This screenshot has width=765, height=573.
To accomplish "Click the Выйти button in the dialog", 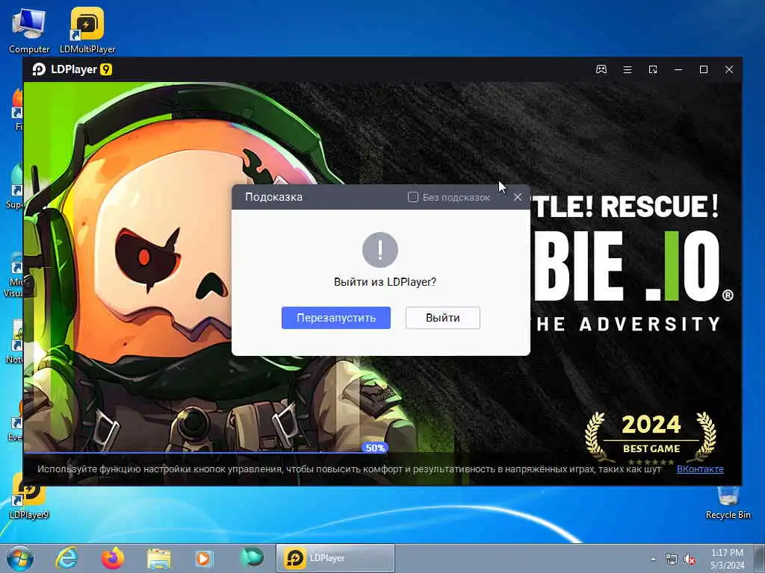I will [442, 318].
